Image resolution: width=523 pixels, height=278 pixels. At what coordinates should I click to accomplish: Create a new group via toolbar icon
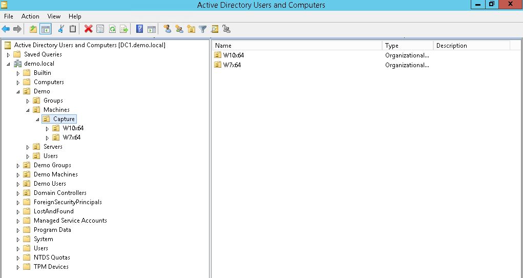(x=179, y=29)
